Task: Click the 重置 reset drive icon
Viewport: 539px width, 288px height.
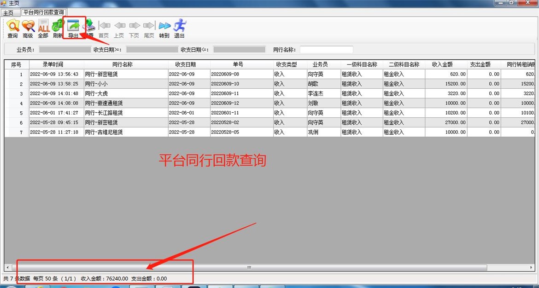Action: [89, 29]
